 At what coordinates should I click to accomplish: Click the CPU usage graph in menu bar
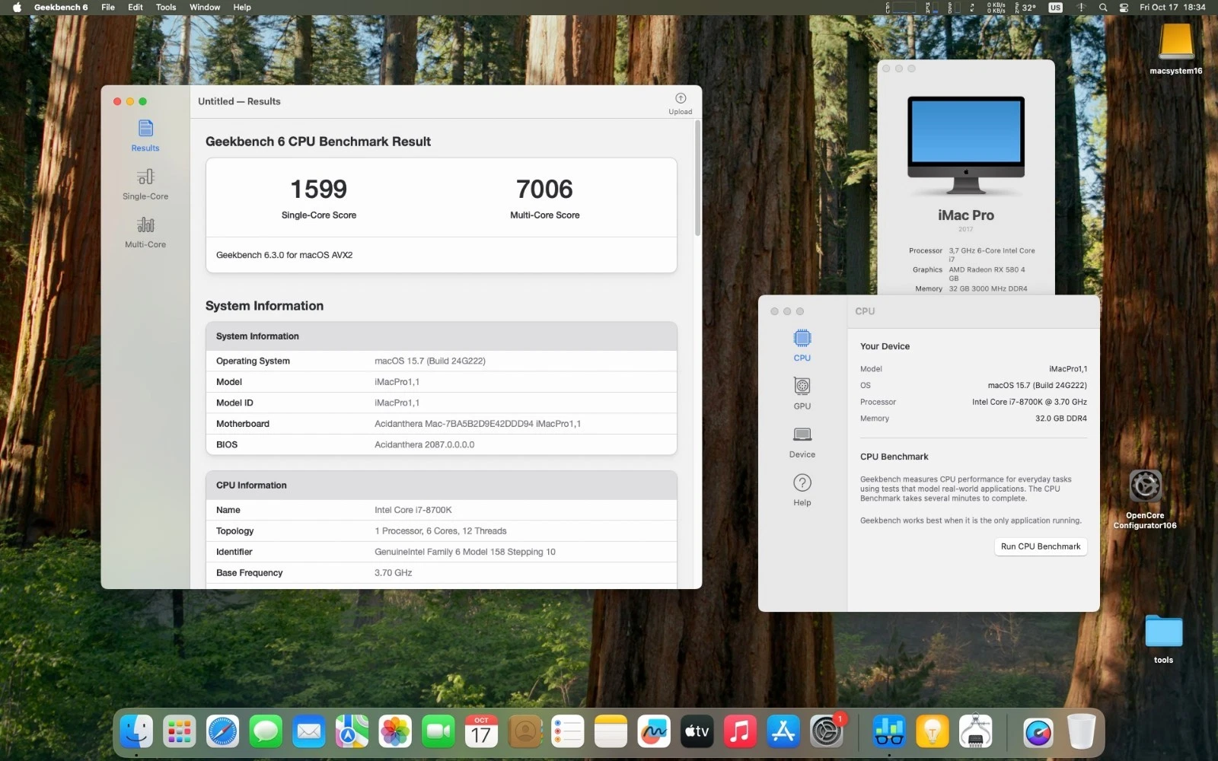pos(901,7)
